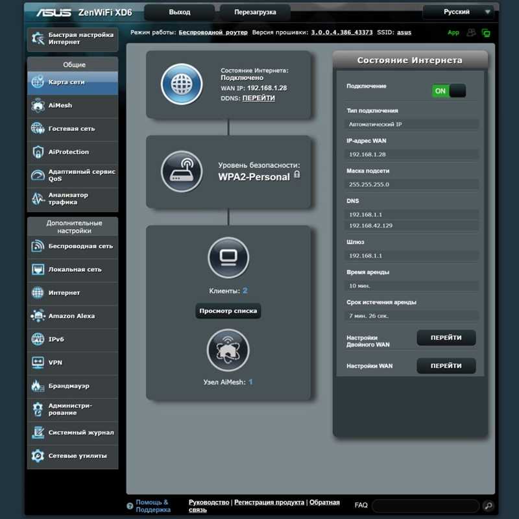Select Анализатор трафика menu item

click(x=73, y=199)
